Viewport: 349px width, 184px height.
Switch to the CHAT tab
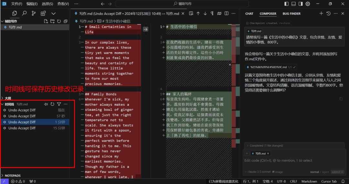[x=249, y=14]
